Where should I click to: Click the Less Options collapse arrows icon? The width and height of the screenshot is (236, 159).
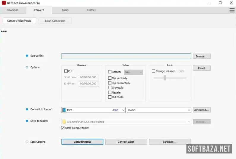coord(27,142)
